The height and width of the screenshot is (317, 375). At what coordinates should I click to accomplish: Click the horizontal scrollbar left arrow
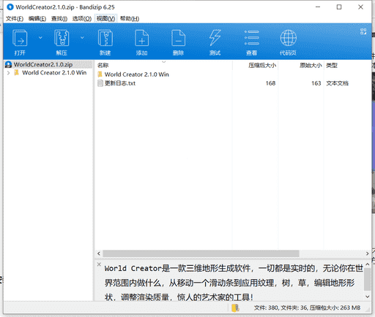tap(99, 253)
